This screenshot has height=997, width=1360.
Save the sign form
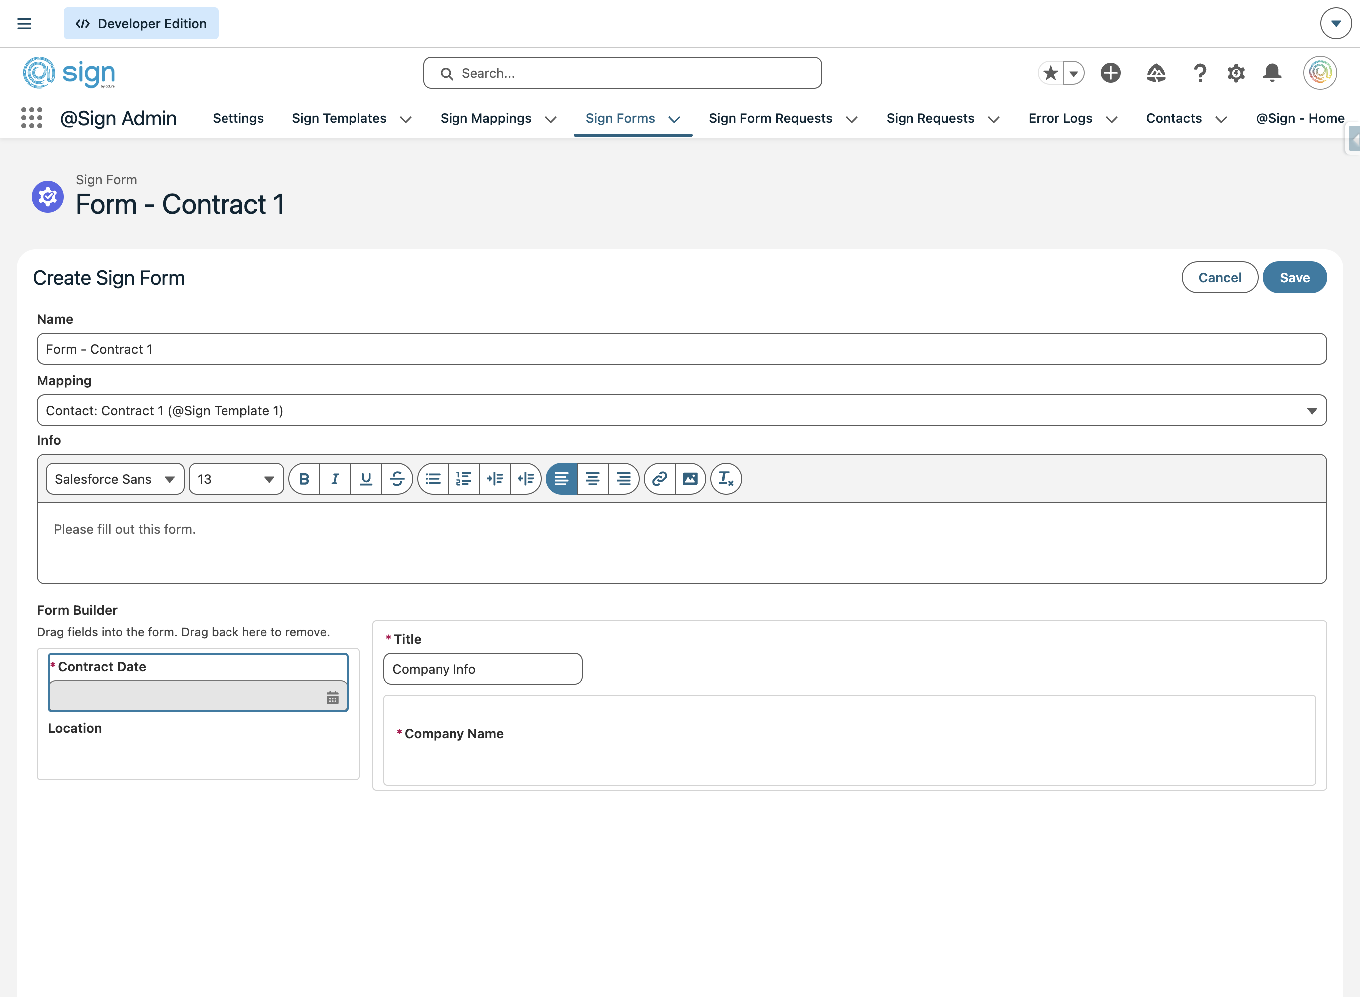click(1294, 277)
